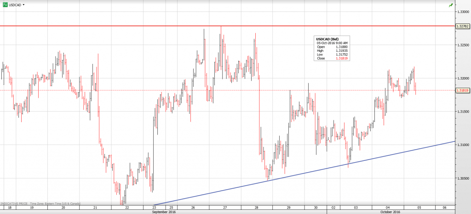Click the date label 06 on time axis

click(445, 208)
